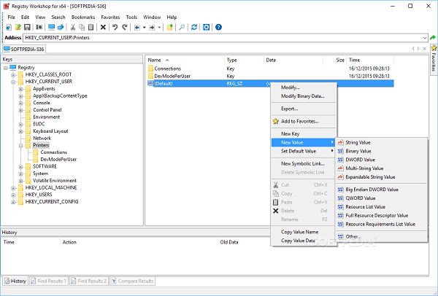Open the Bookmarks menu in menu bar

click(x=82, y=17)
